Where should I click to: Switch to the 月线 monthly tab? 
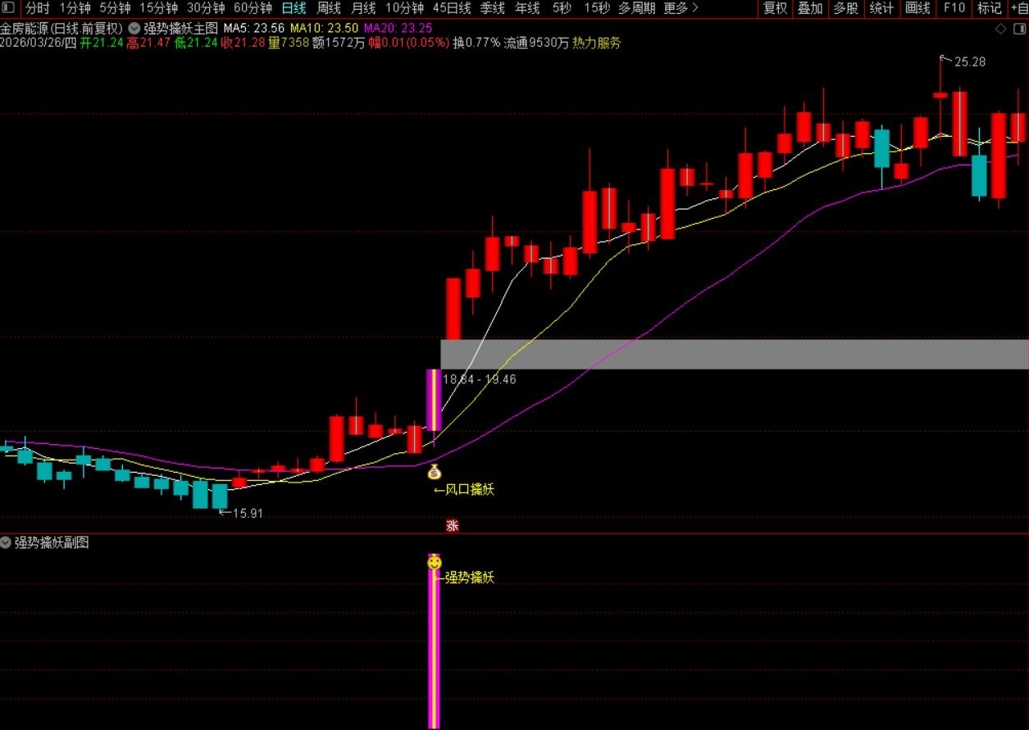363,8
